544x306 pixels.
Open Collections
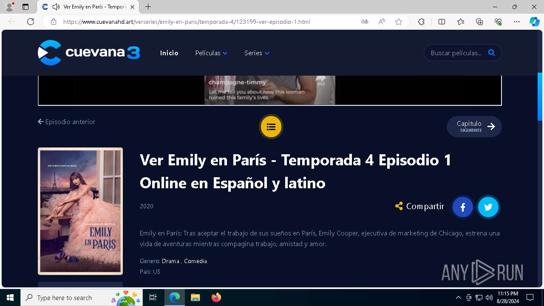[479, 22]
